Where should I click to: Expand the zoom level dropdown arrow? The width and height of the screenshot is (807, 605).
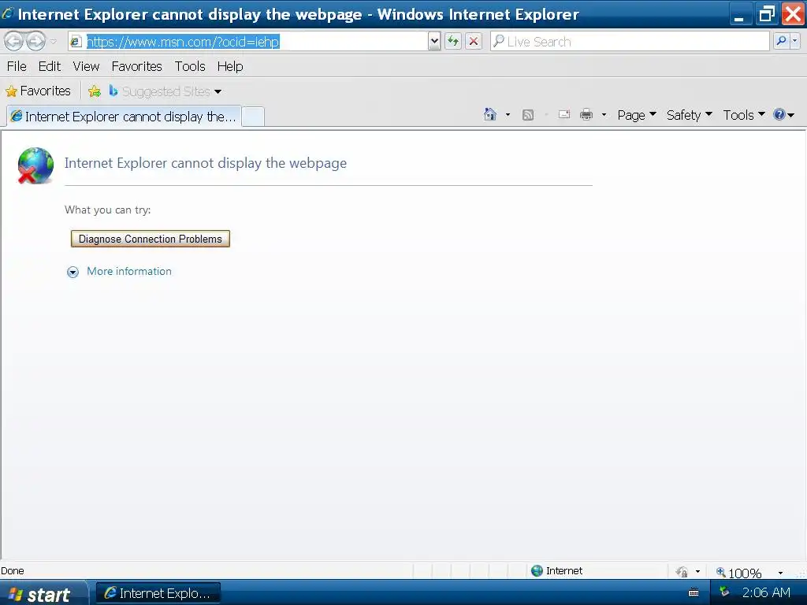[780, 573]
